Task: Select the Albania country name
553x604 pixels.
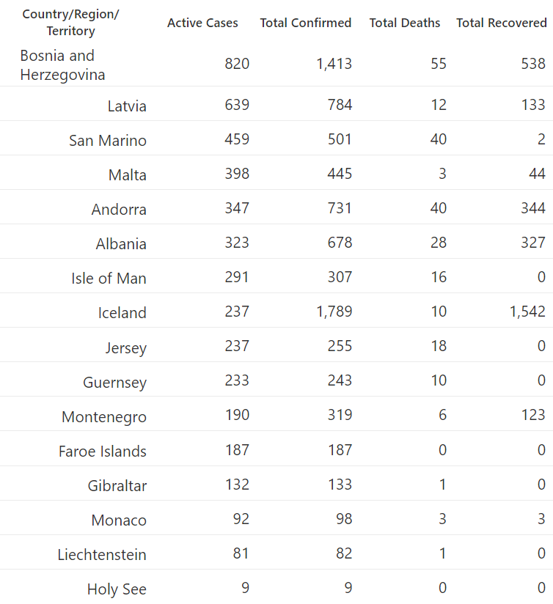Action: [x=121, y=244]
